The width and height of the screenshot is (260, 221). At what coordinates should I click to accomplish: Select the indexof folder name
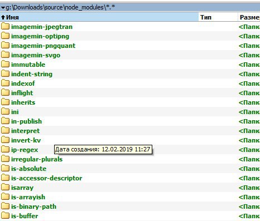click(23, 84)
